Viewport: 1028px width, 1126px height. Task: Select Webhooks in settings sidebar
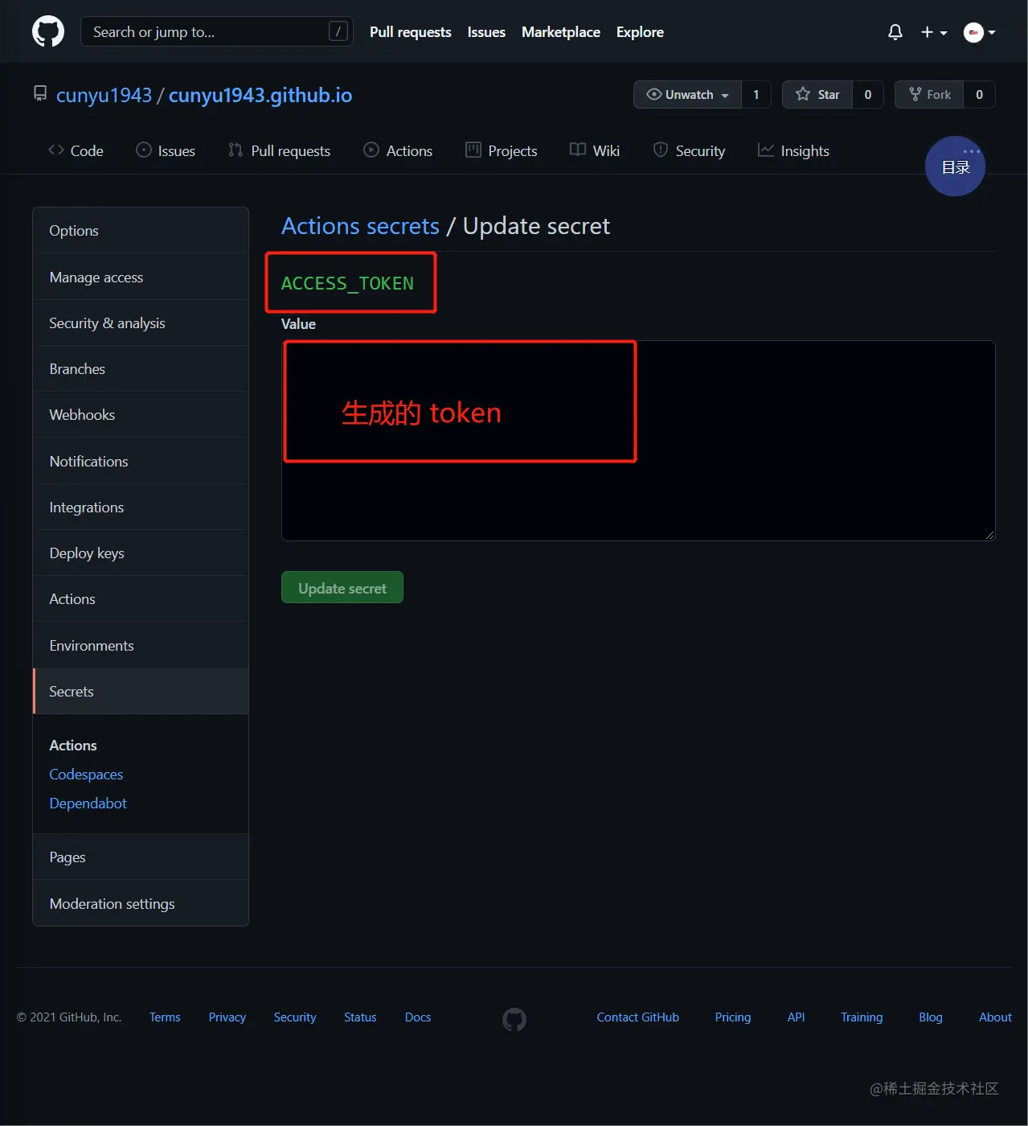[x=141, y=414]
